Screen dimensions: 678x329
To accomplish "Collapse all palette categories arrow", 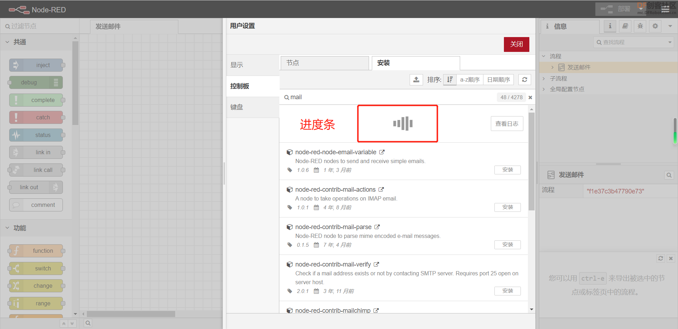I will click(x=64, y=323).
